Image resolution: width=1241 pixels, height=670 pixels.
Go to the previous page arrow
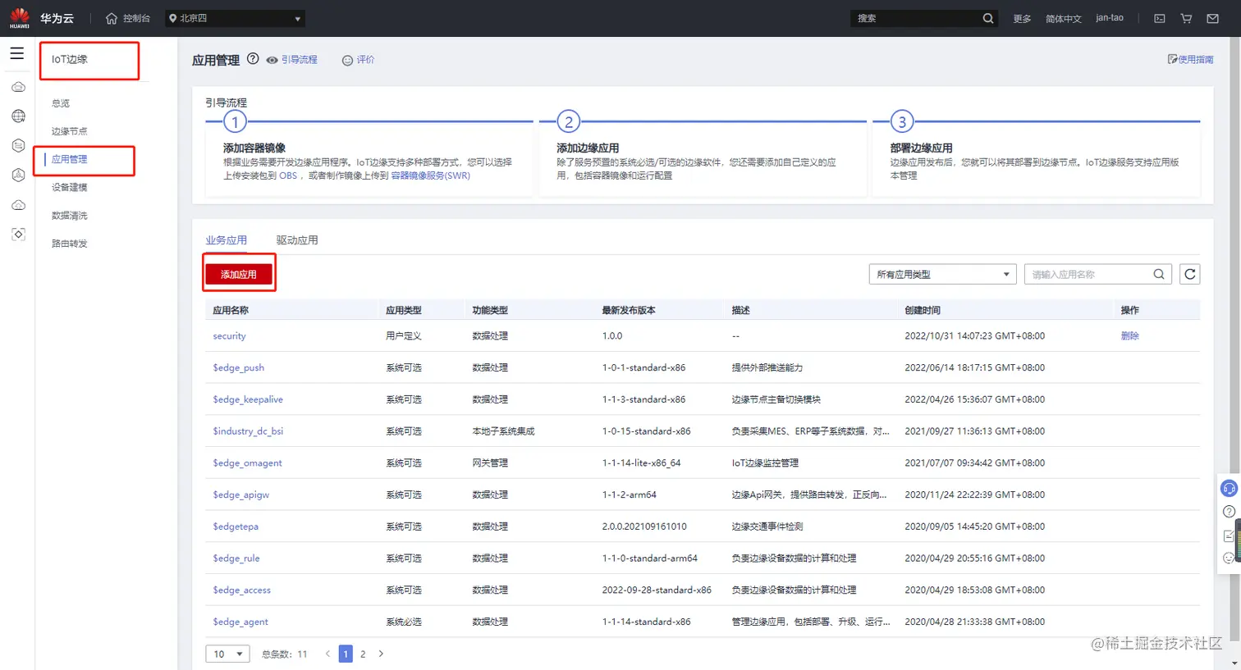point(327,654)
